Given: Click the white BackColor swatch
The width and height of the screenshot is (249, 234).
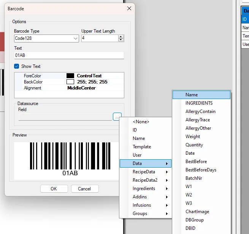Looking at the screenshot, I should [70, 82].
